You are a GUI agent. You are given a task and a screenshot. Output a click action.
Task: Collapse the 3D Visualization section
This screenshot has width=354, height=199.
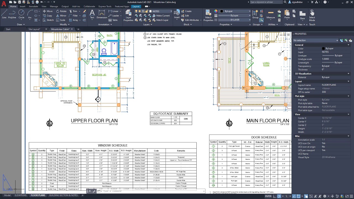point(348,74)
